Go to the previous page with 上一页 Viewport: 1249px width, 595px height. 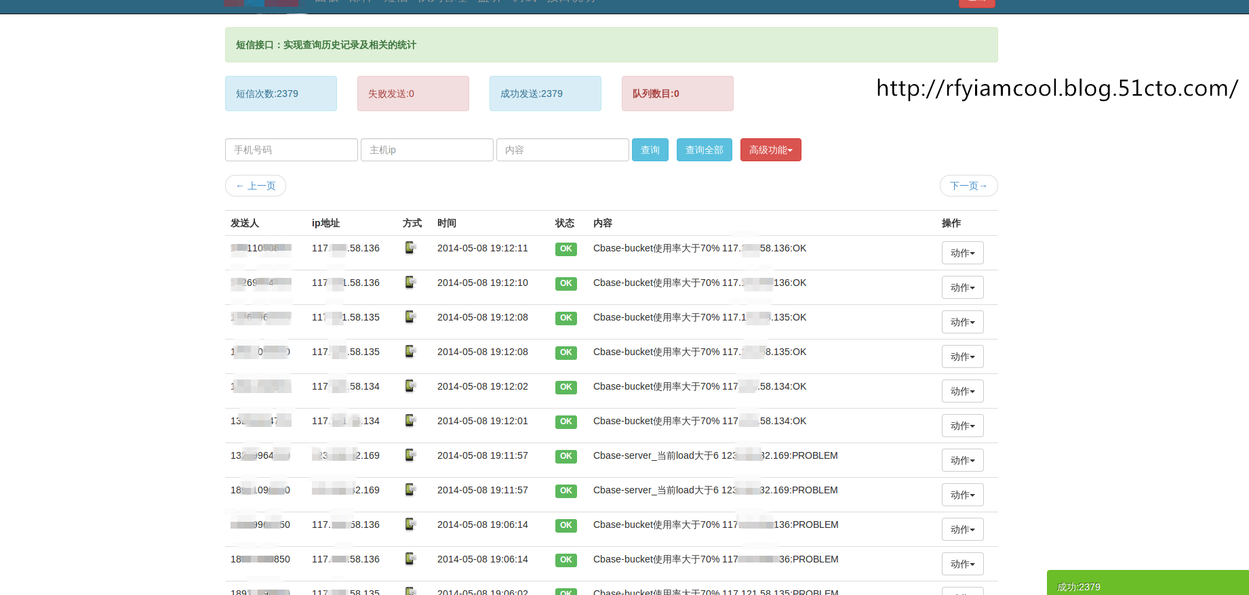click(x=256, y=186)
